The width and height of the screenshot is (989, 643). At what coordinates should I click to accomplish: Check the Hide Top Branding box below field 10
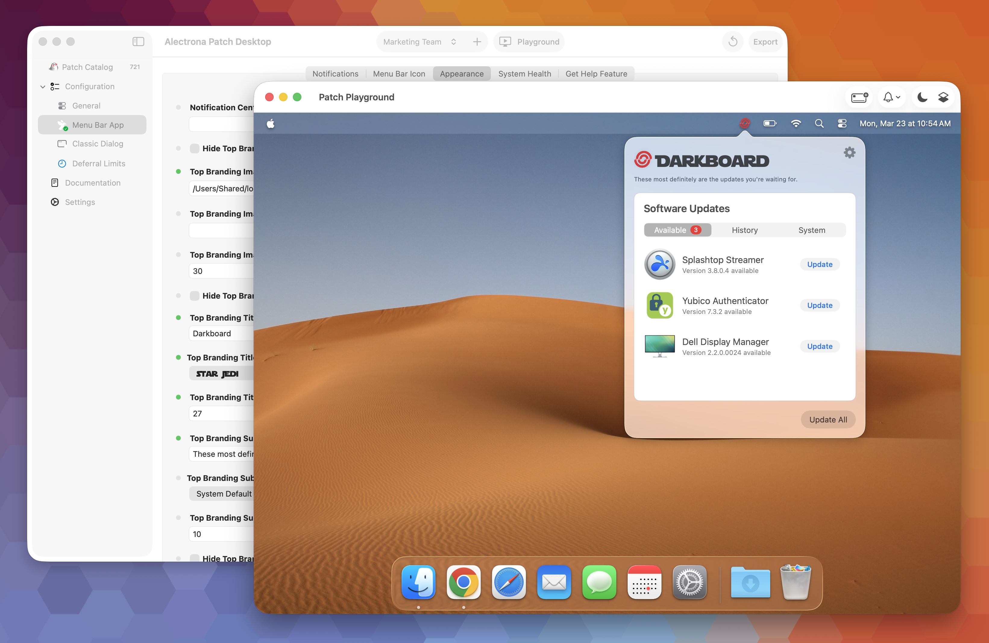194,558
